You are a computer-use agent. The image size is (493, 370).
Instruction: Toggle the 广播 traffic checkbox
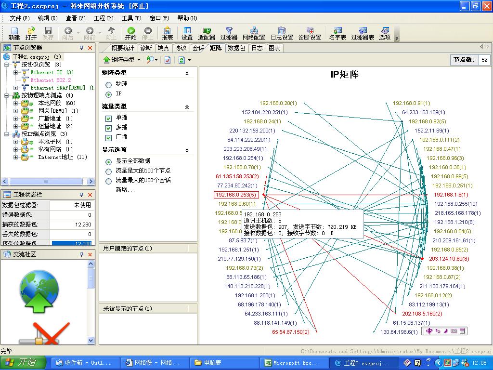[108, 137]
